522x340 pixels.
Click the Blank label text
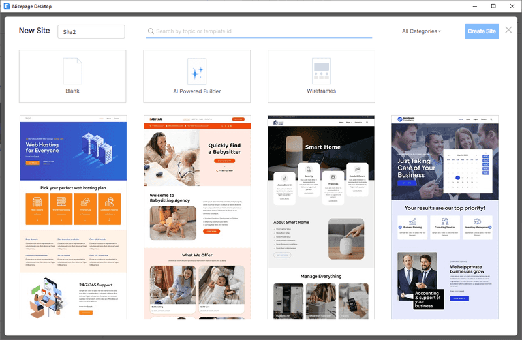[x=72, y=91]
